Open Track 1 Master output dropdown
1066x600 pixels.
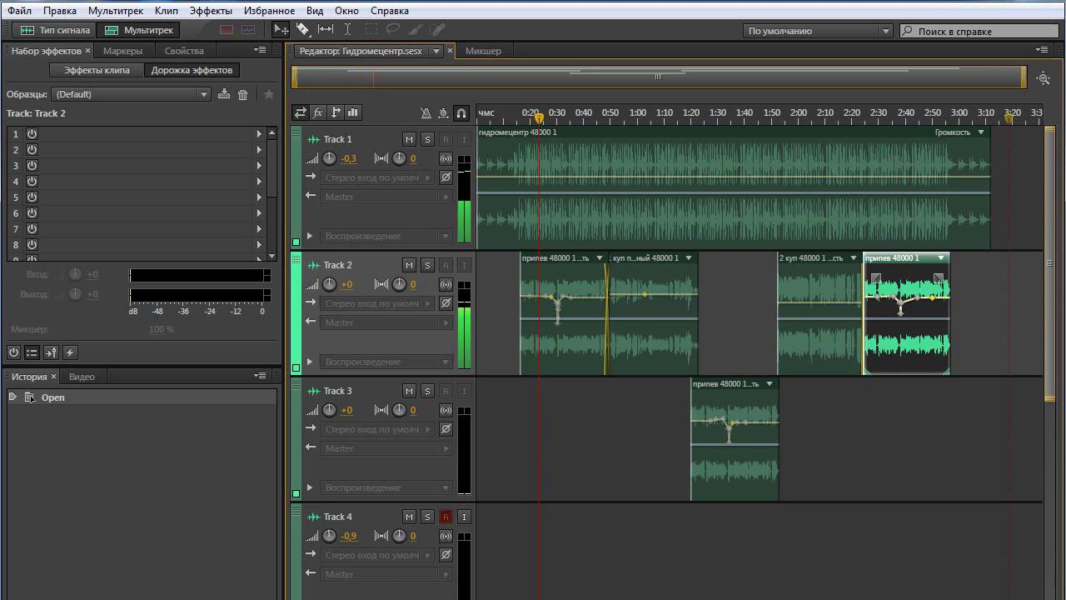(x=386, y=197)
